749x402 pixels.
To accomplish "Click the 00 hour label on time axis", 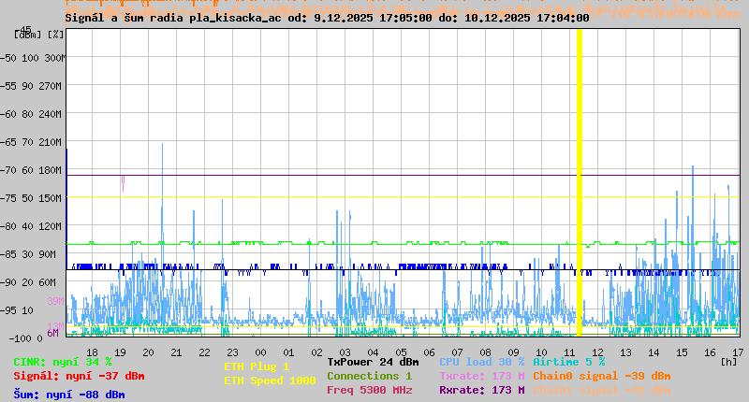I will click(x=261, y=352).
